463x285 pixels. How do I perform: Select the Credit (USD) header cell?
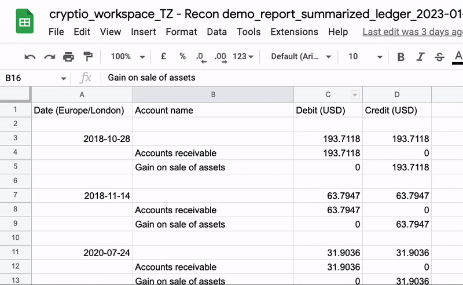pos(397,110)
